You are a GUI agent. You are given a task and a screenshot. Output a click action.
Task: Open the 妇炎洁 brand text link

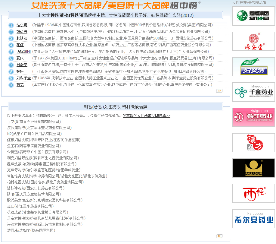(x=22, y=32)
